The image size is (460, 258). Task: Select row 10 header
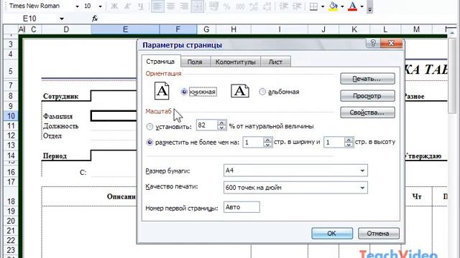pyautogui.click(x=11, y=116)
